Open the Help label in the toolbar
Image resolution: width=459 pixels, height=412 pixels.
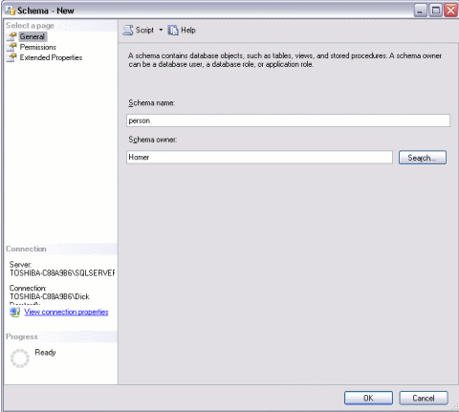coord(188,31)
